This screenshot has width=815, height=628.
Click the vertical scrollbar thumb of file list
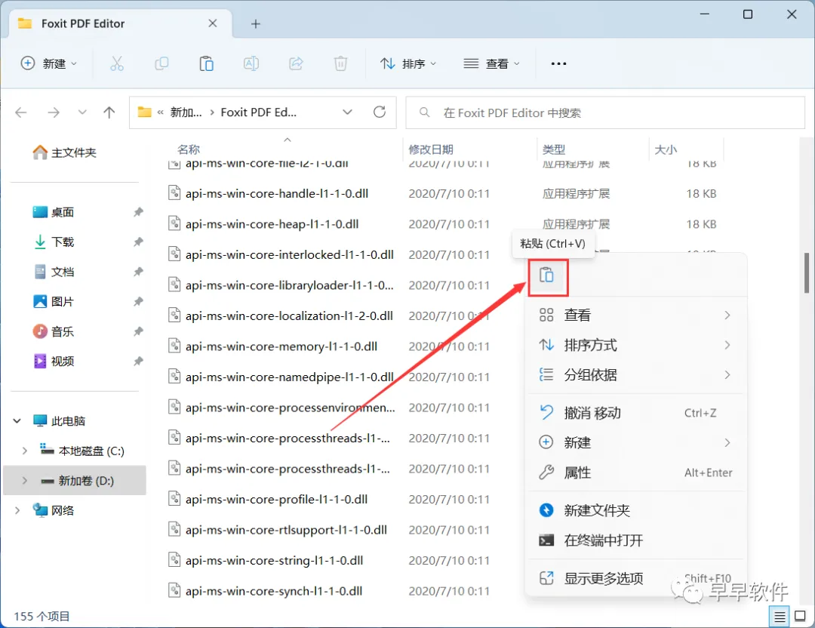(x=807, y=273)
